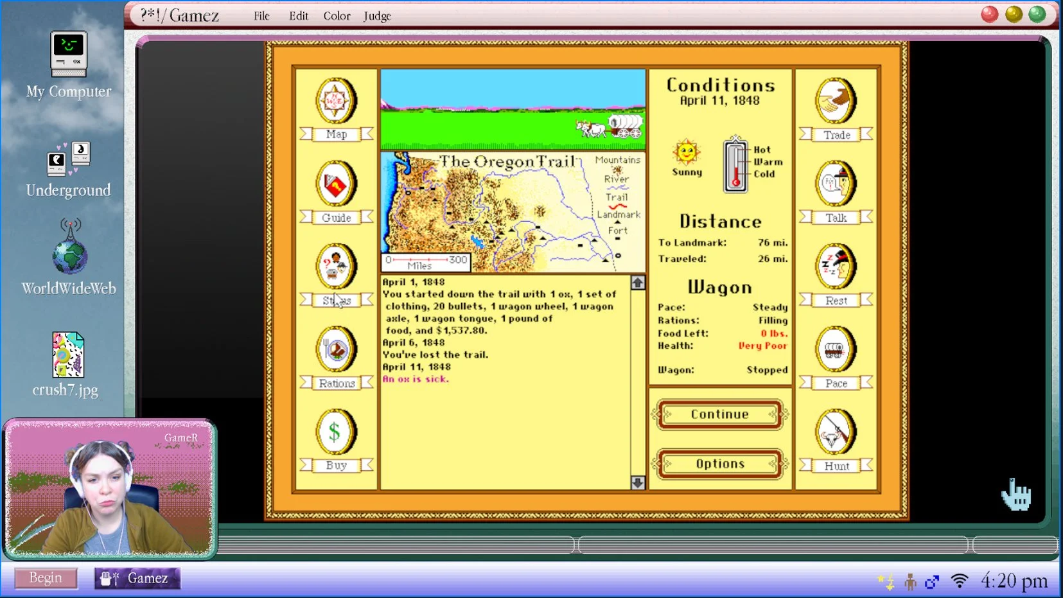This screenshot has height=598, width=1063.
Task: Click the 'Steady' pace value
Action: [770, 308]
